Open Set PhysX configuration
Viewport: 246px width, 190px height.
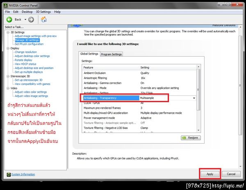click(29, 44)
